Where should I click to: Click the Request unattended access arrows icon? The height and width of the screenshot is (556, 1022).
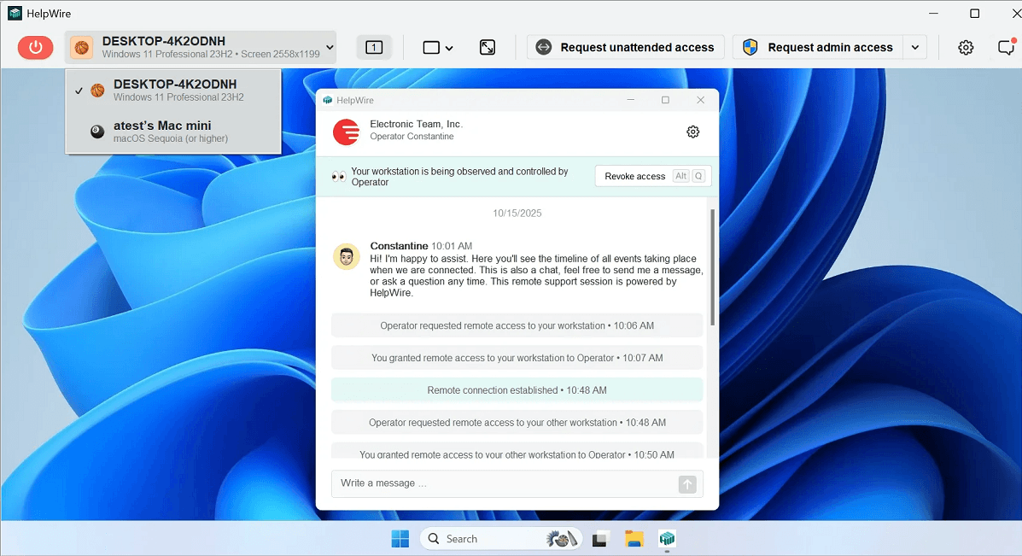coord(544,47)
